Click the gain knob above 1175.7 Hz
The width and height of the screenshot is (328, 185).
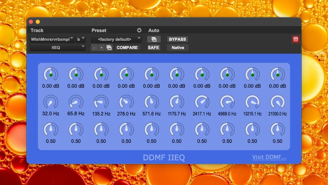(177, 74)
